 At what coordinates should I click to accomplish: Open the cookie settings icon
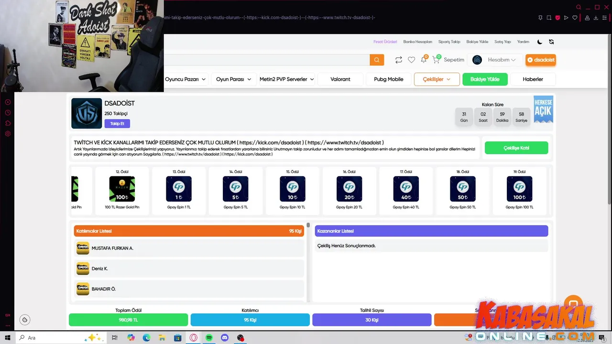25,320
